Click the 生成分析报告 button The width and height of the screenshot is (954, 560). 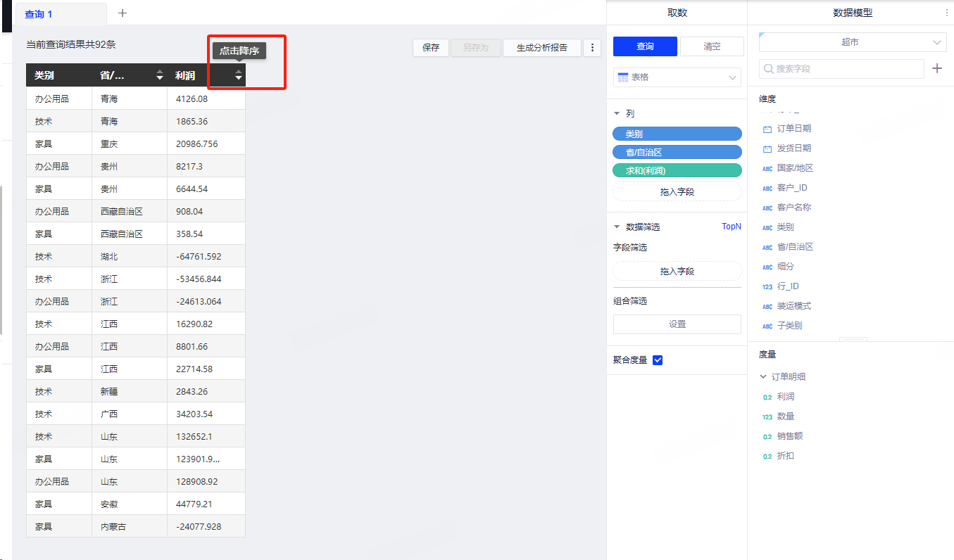tap(541, 48)
